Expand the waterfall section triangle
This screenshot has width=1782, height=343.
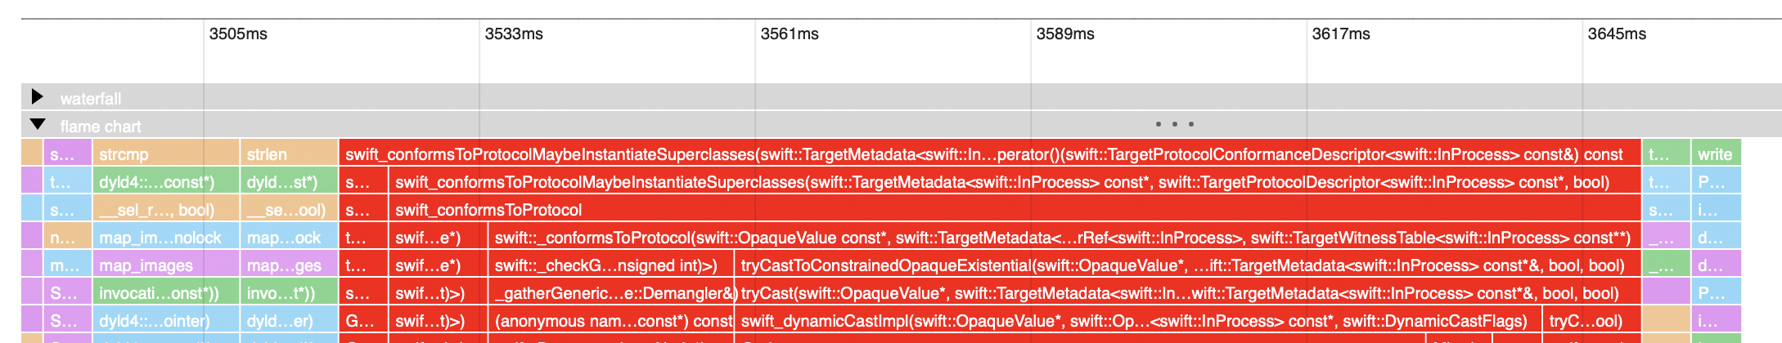click(x=37, y=97)
